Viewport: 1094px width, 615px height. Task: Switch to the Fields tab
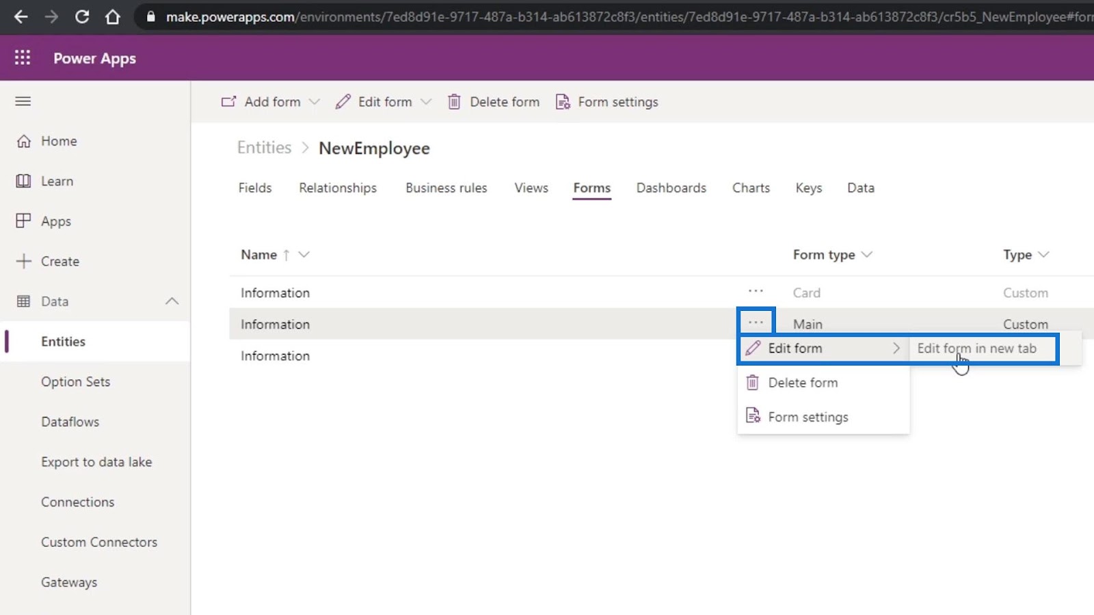tap(255, 188)
